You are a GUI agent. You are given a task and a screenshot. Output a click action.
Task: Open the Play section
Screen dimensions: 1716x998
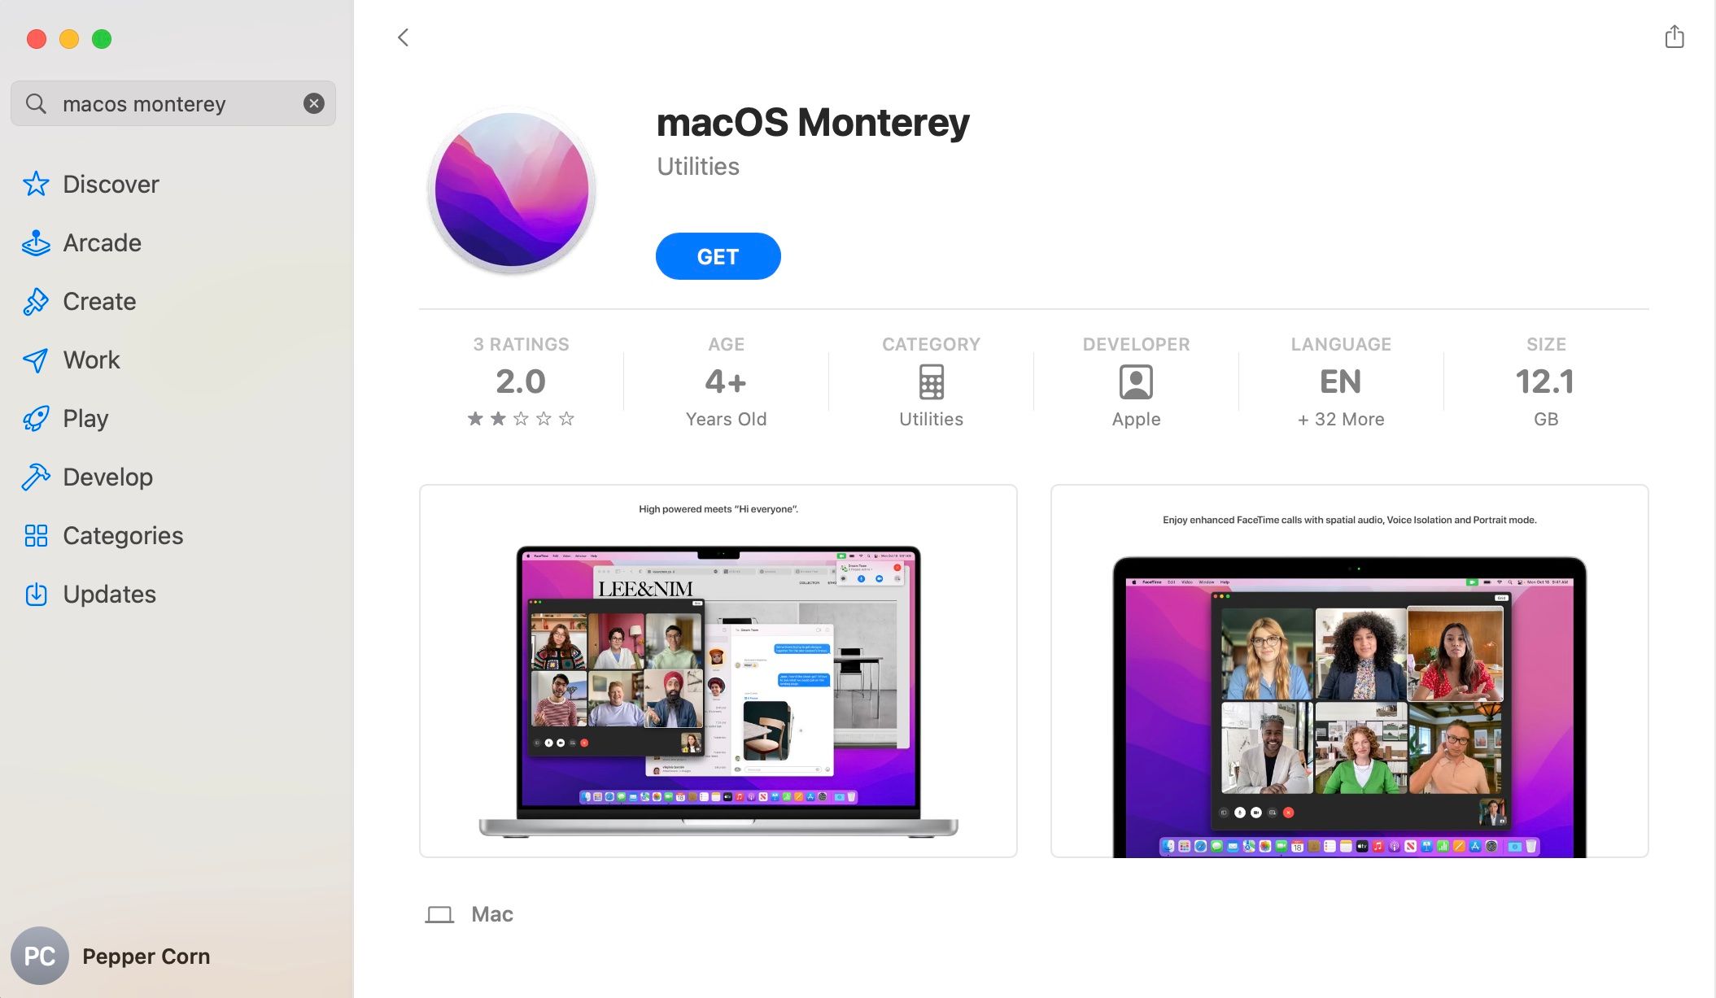click(x=85, y=417)
